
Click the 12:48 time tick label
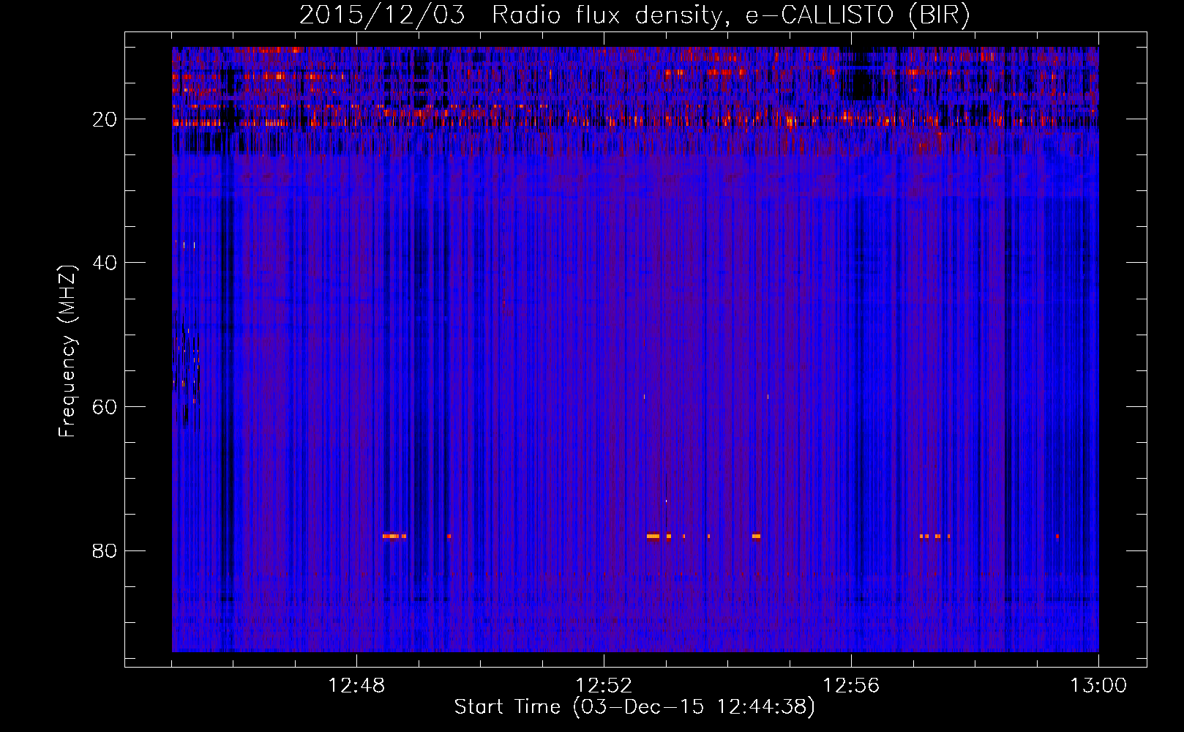[x=356, y=686]
